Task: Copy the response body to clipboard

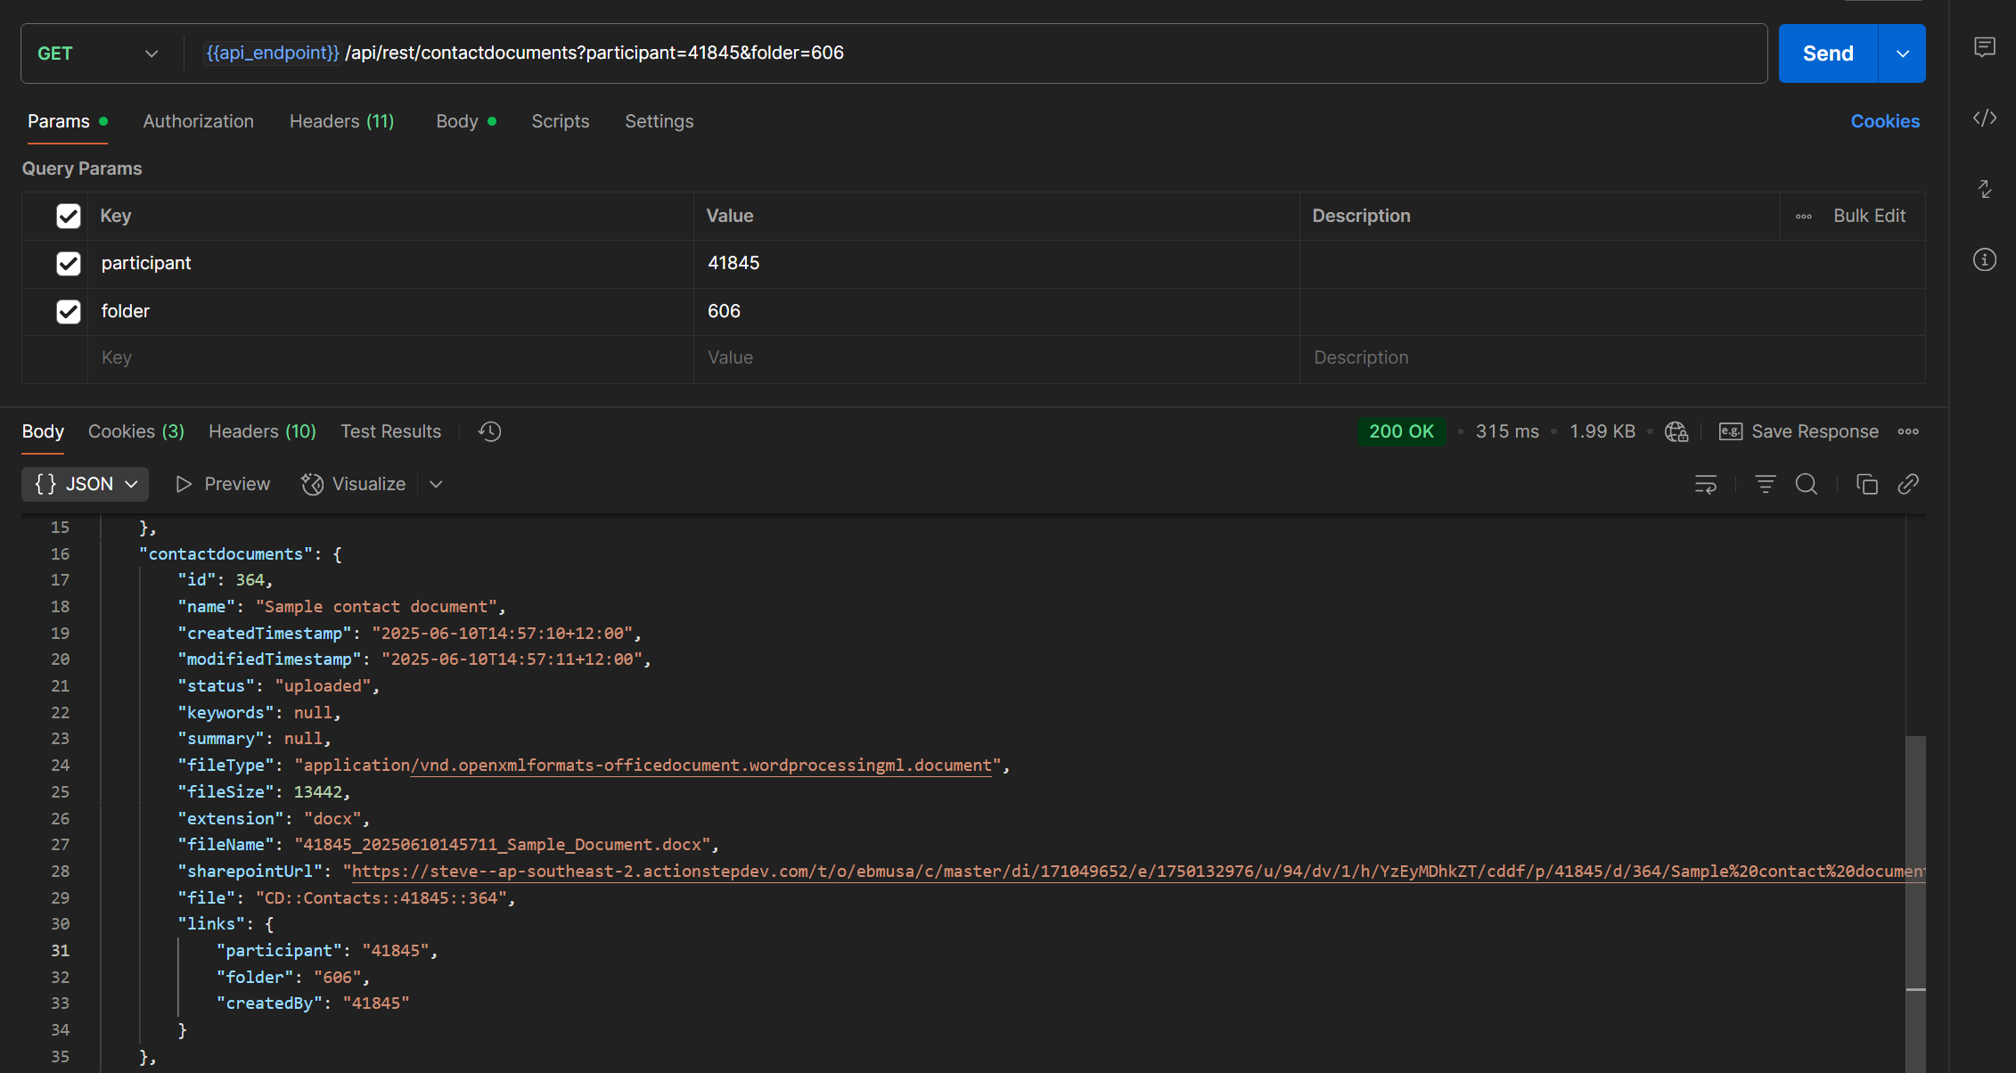Action: pyautogui.click(x=1866, y=484)
